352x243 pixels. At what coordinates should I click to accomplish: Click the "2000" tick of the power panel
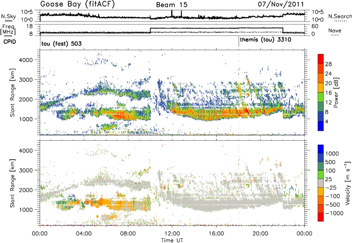point(26,99)
